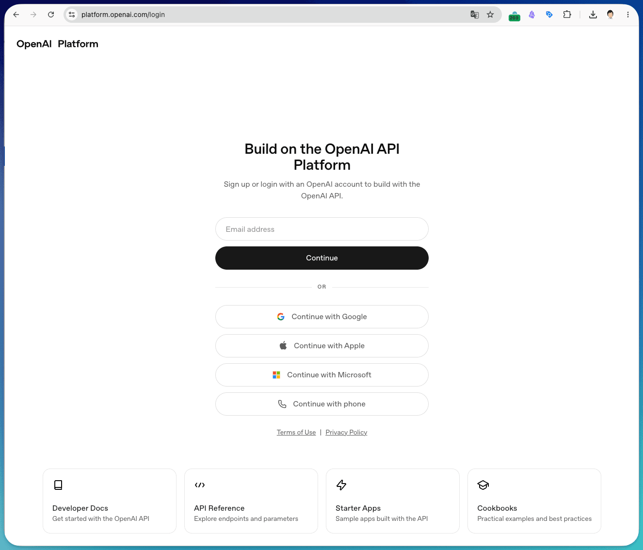The height and width of the screenshot is (550, 643).
Task: Click the OpenAI logo text
Action: [34, 44]
